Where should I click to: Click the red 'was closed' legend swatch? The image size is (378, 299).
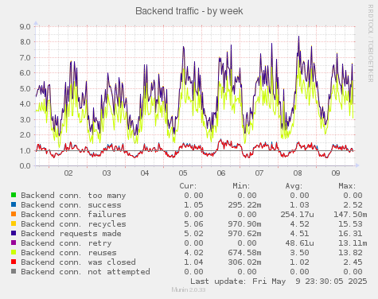click(14, 262)
